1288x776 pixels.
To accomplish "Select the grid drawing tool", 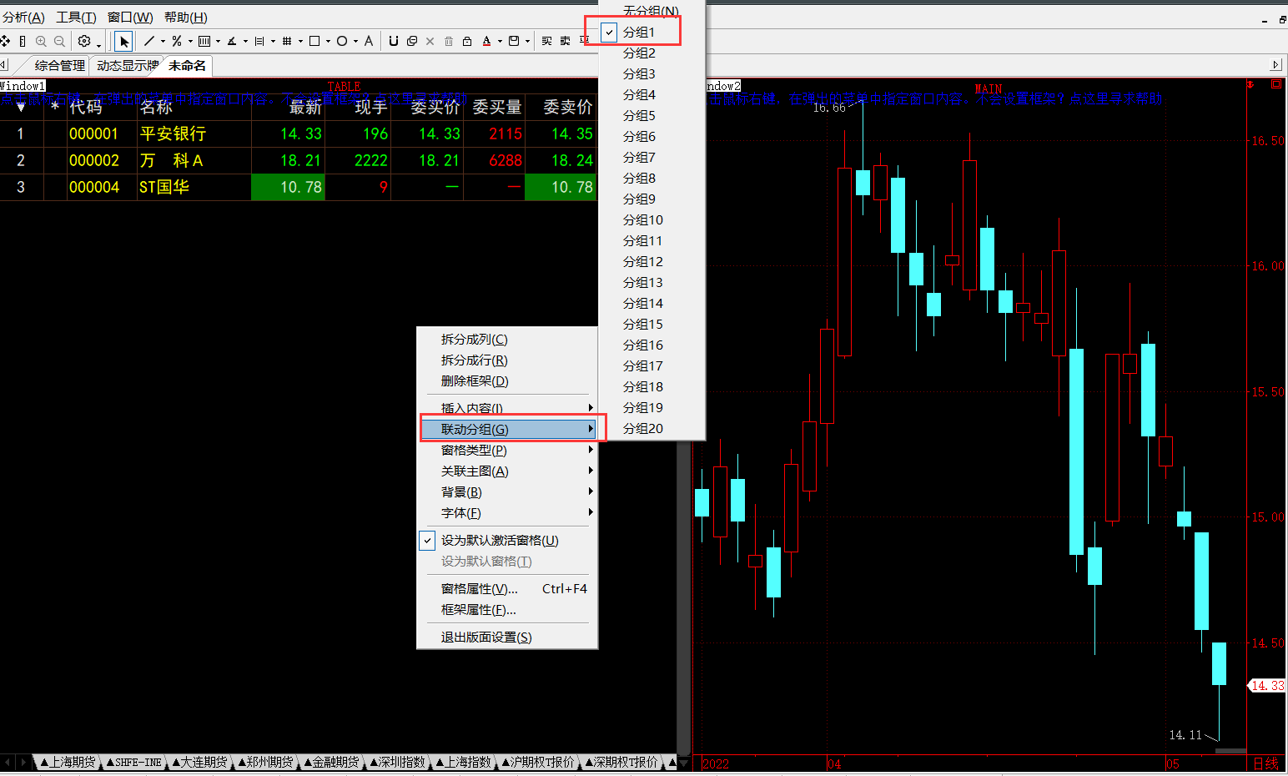I will coord(287,41).
